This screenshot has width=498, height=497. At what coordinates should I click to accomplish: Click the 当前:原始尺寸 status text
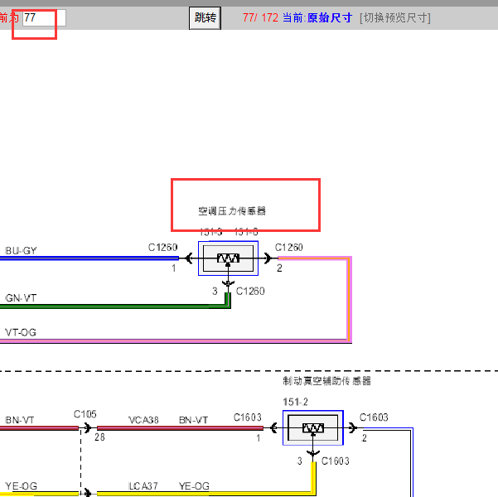[317, 17]
